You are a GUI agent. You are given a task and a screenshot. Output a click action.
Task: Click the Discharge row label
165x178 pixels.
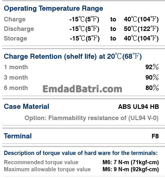[19, 29]
